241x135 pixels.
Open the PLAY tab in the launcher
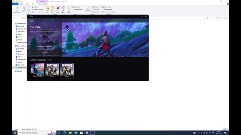click(x=32, y=20)
